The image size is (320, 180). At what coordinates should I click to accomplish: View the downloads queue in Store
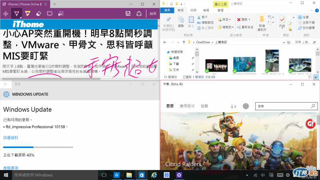click(x=233, y=106)
